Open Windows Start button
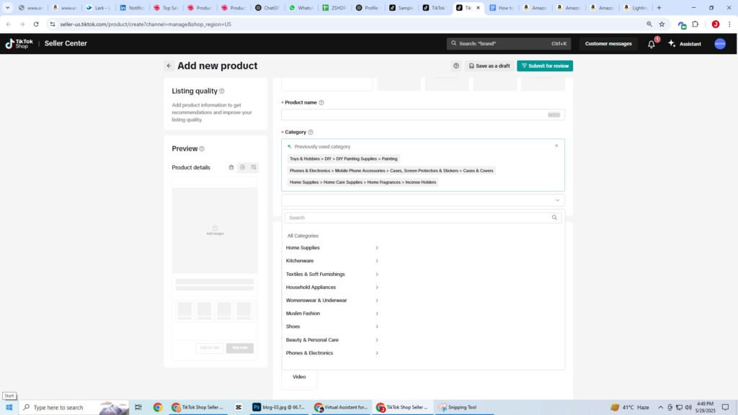The image size is (738, 415). point(9,407)
